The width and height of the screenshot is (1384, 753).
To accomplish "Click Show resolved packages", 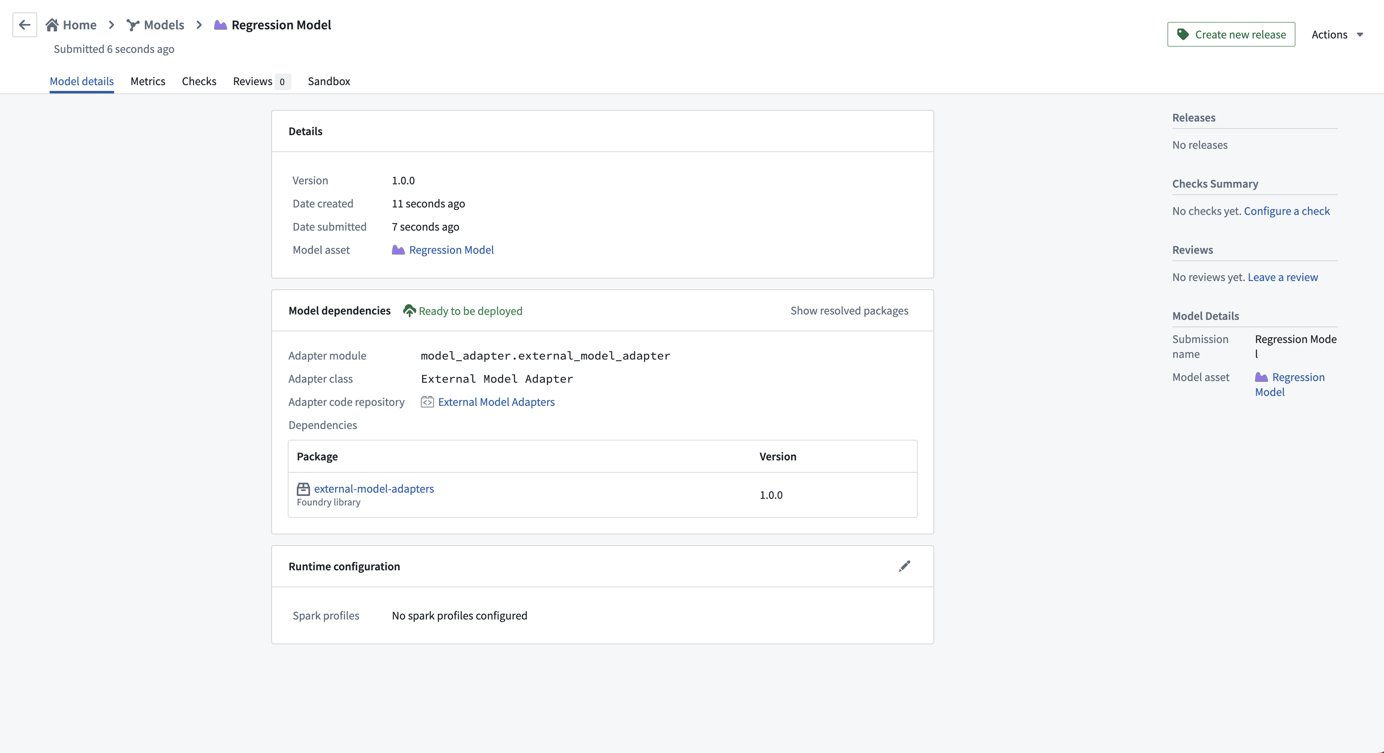I will 849,310.
